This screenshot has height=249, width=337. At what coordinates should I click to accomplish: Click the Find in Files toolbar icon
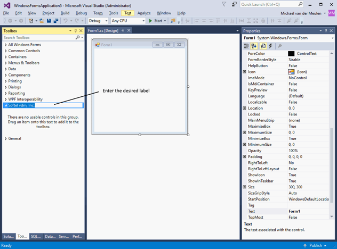tap(173, 21)
